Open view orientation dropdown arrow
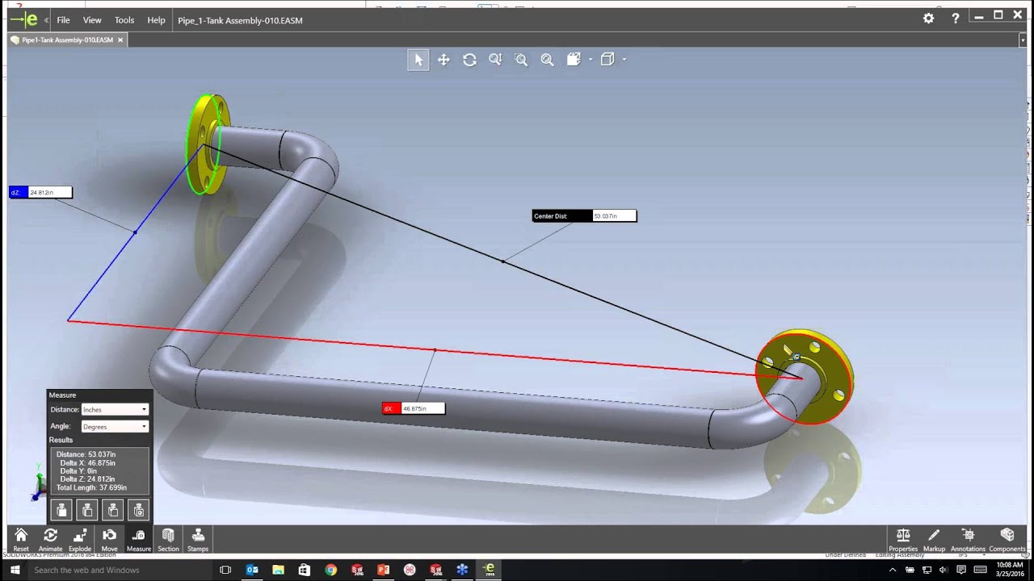The width and height of the screenshot is (1034, 581). click(624, 60)
